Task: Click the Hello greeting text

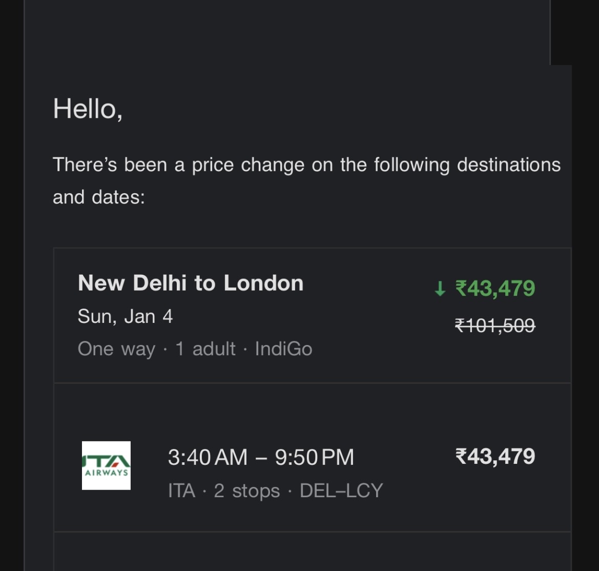Action: tap(88, 109)
